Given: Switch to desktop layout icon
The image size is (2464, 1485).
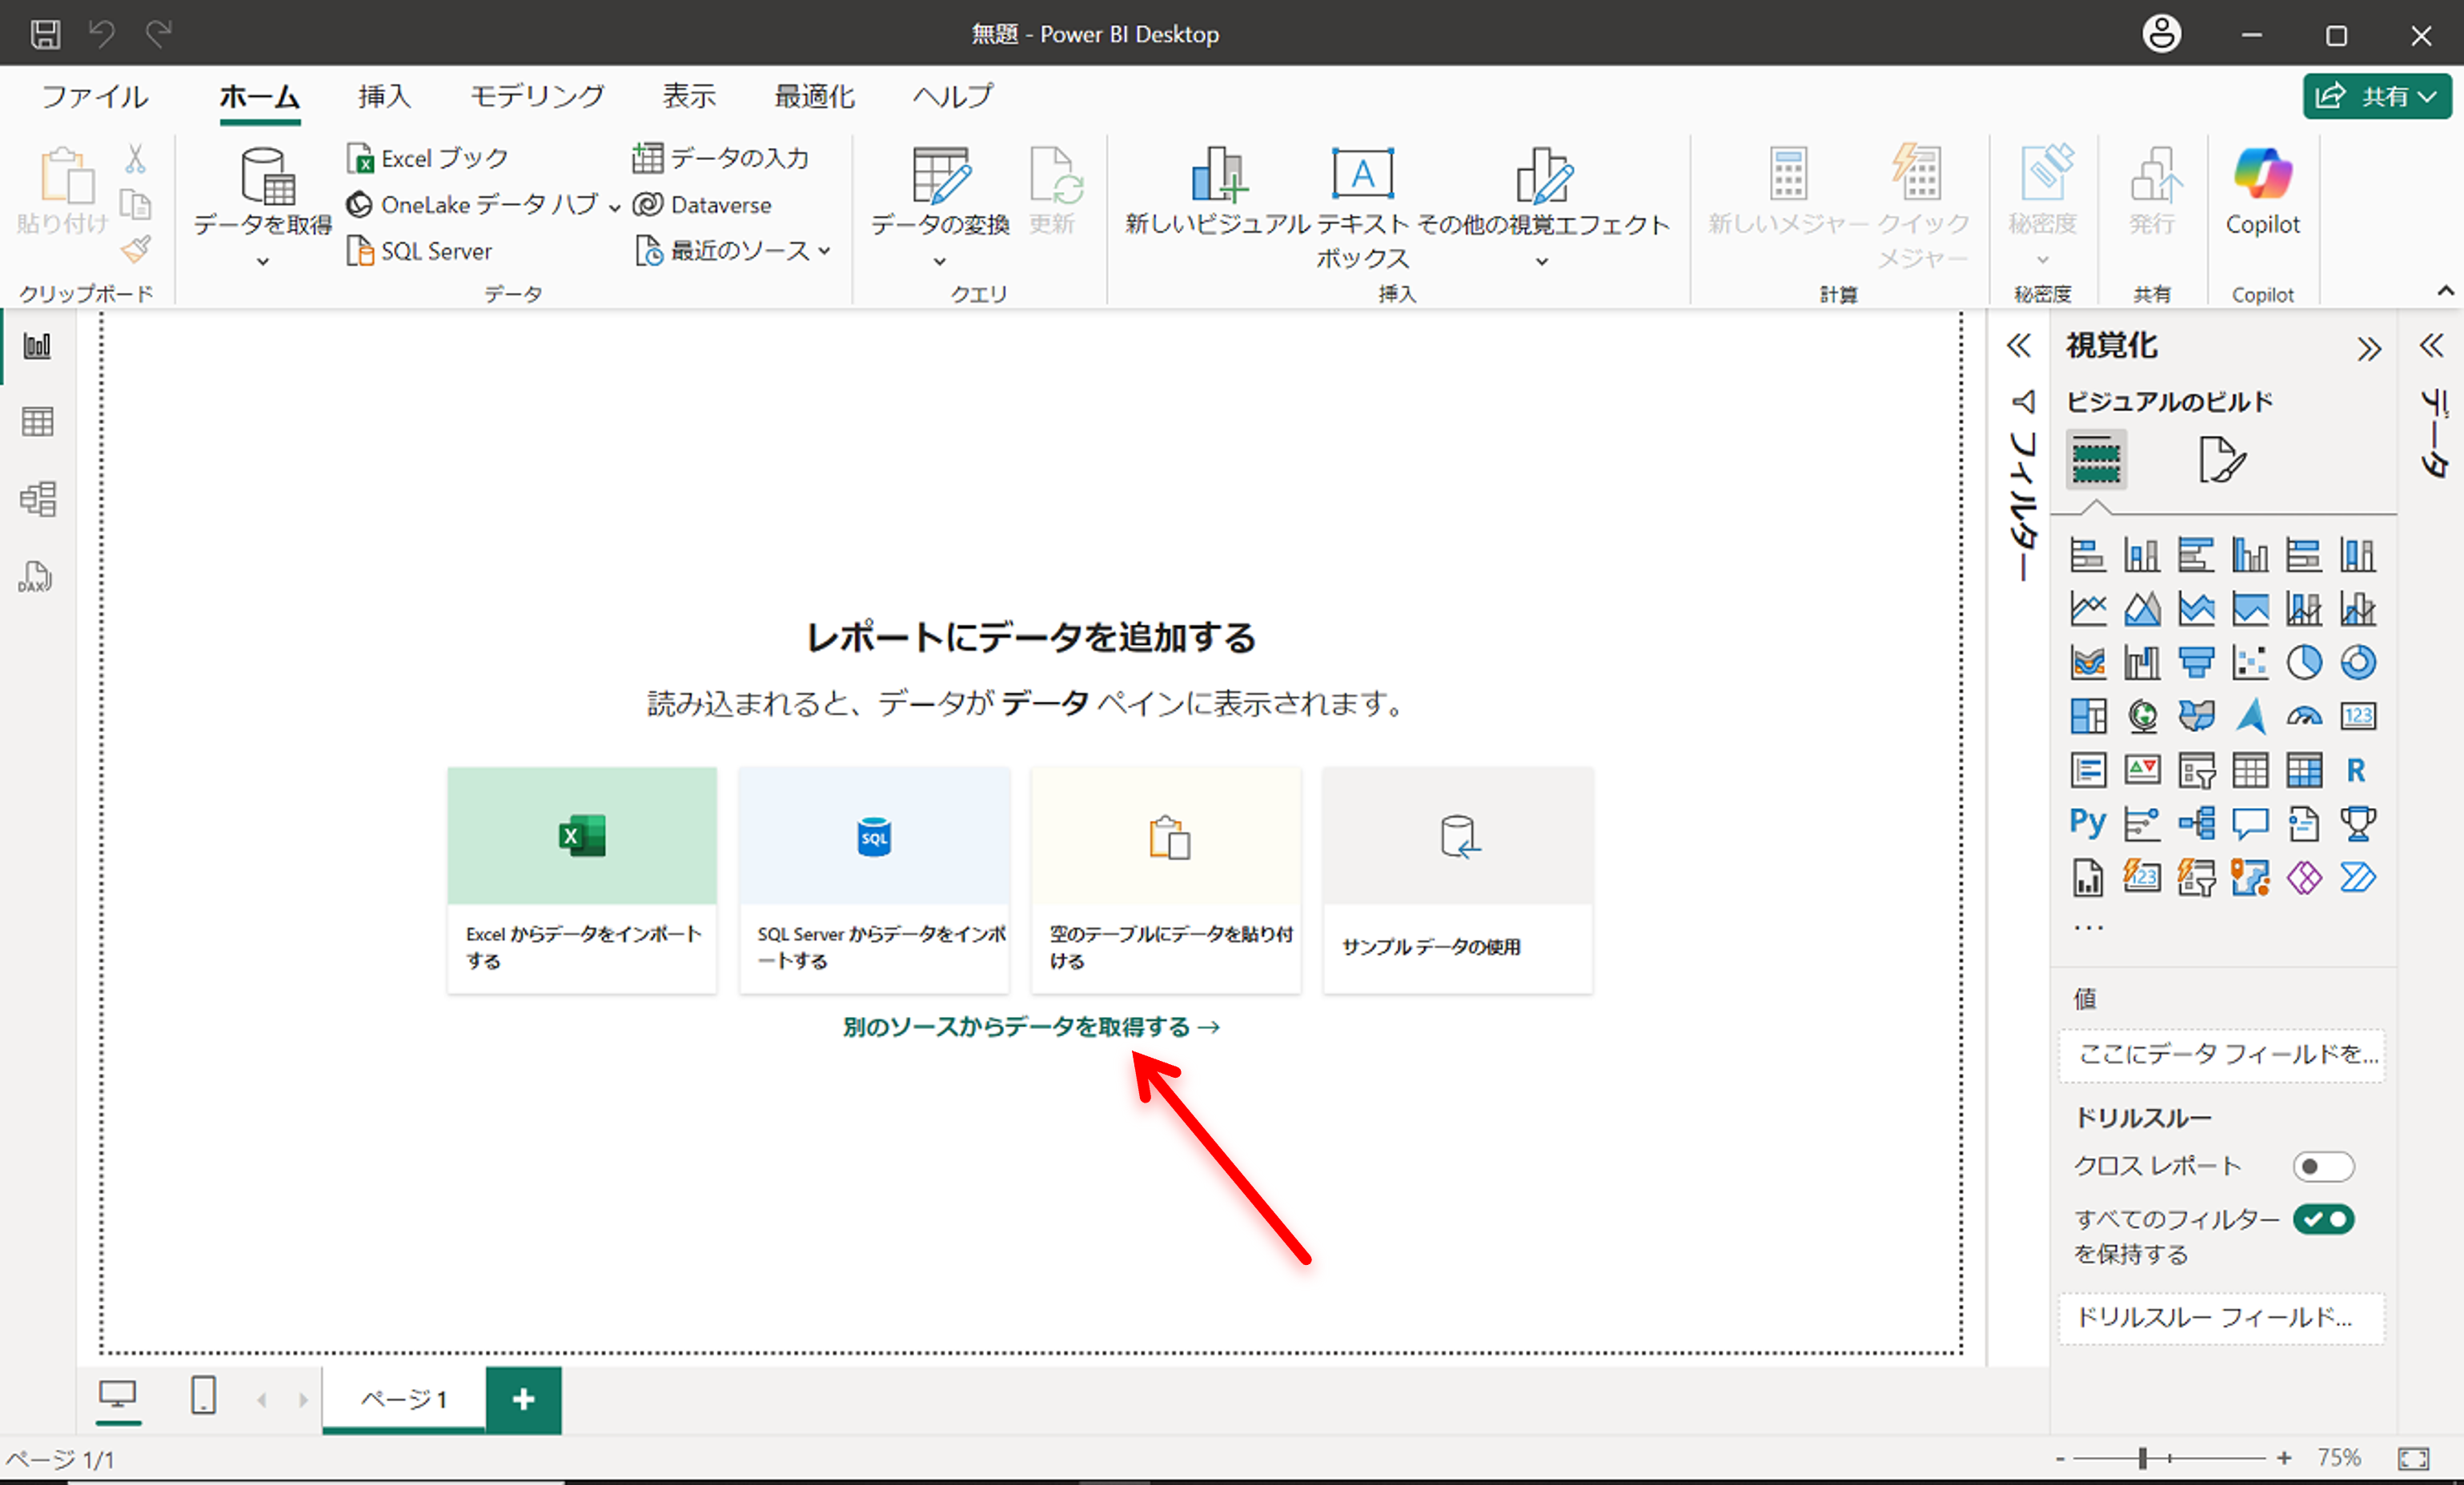Looking at the screenshot, I should (x=118, y=1395).
